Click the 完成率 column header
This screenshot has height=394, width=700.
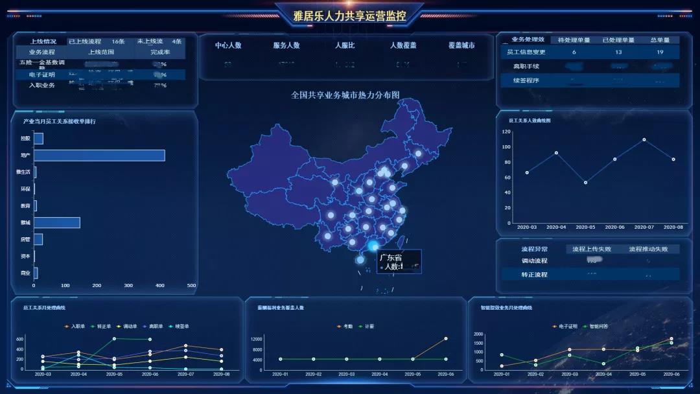pos(160,52)
